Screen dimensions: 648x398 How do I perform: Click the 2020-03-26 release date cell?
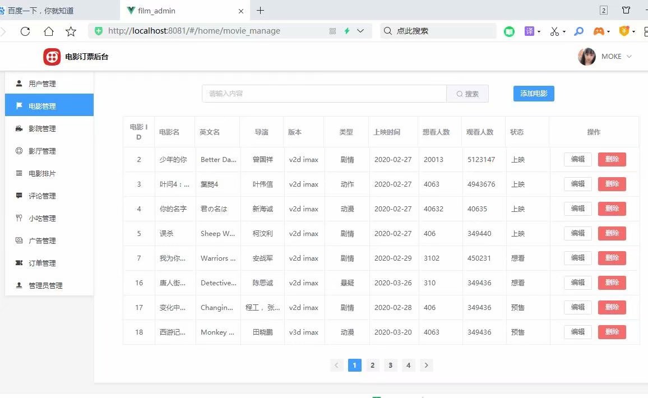point(393,283)
